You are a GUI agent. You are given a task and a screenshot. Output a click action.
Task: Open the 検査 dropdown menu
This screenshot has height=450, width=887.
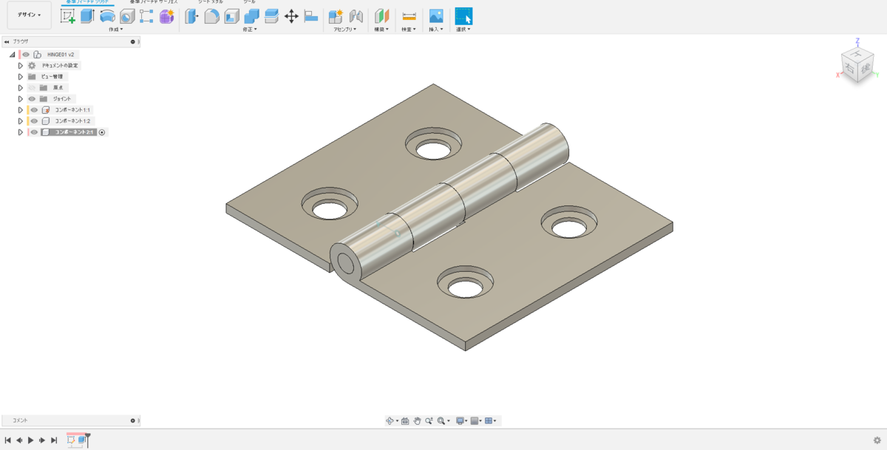pyautogui.click(x=408, y=30)
